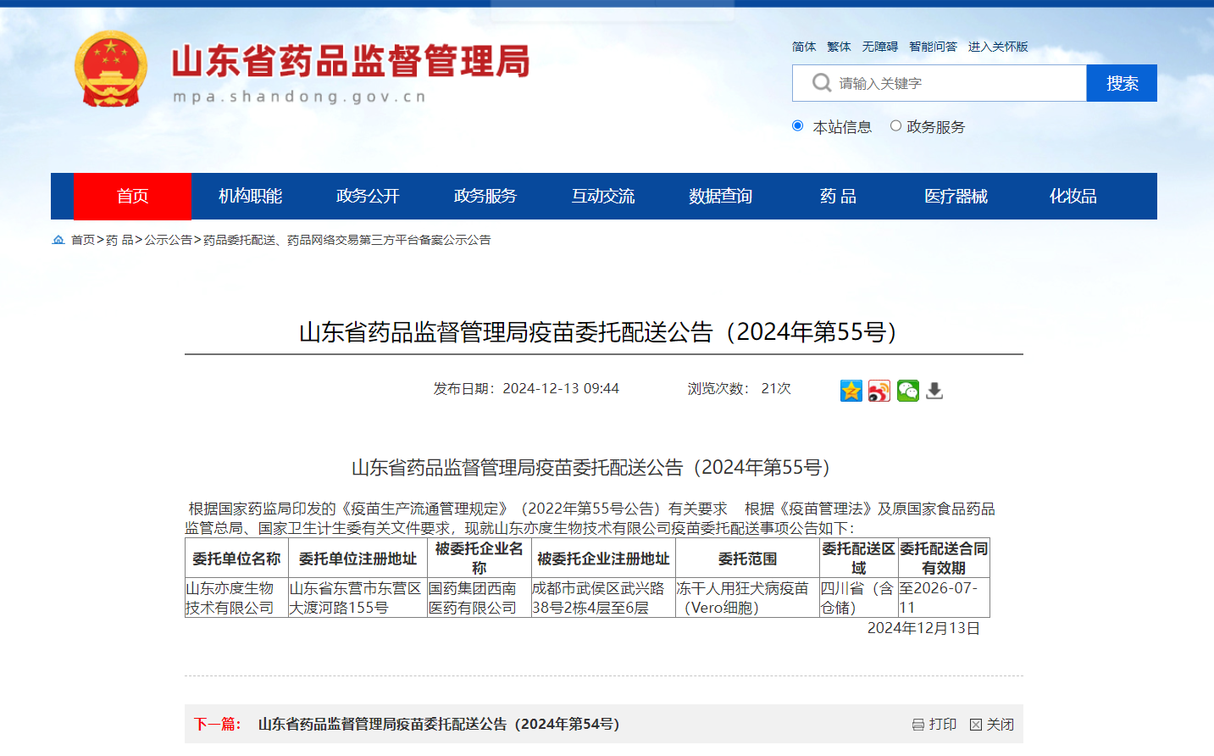Select the 政务服务 search radio option
The height and width of the screenshot is (756, 1214).
click(895, 126)
